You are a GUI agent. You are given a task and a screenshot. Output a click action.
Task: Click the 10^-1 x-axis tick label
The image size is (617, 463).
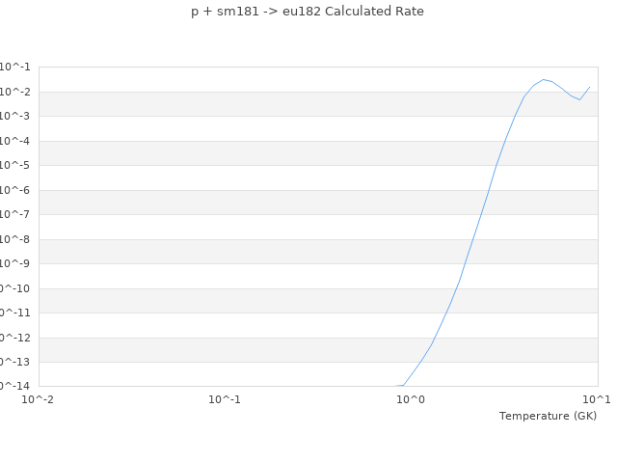[x=225, y=398]
